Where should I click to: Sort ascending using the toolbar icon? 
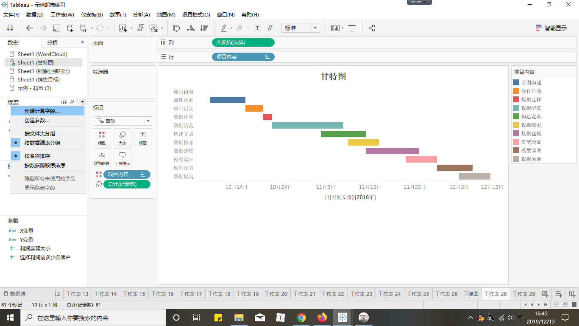coord(191,28)
